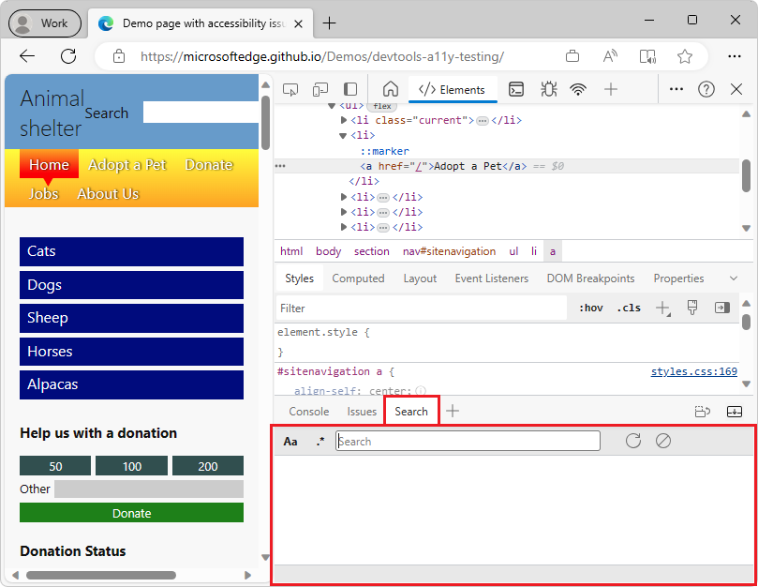Image resolution: width=758 pixels, height=587 pixels.
Task: Open styles.css:169 stylesheet link
Action: [x=693, y=371]
